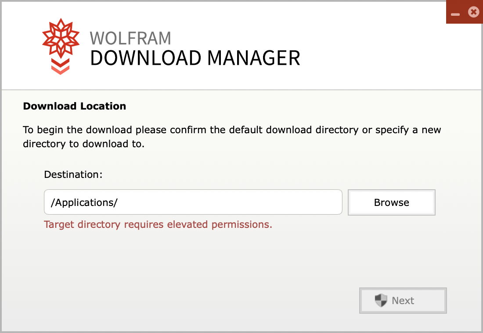Click the DOWNLOAD MANAGER title text
This screenshot has width=483, height=333.
(x=195, y=58)
